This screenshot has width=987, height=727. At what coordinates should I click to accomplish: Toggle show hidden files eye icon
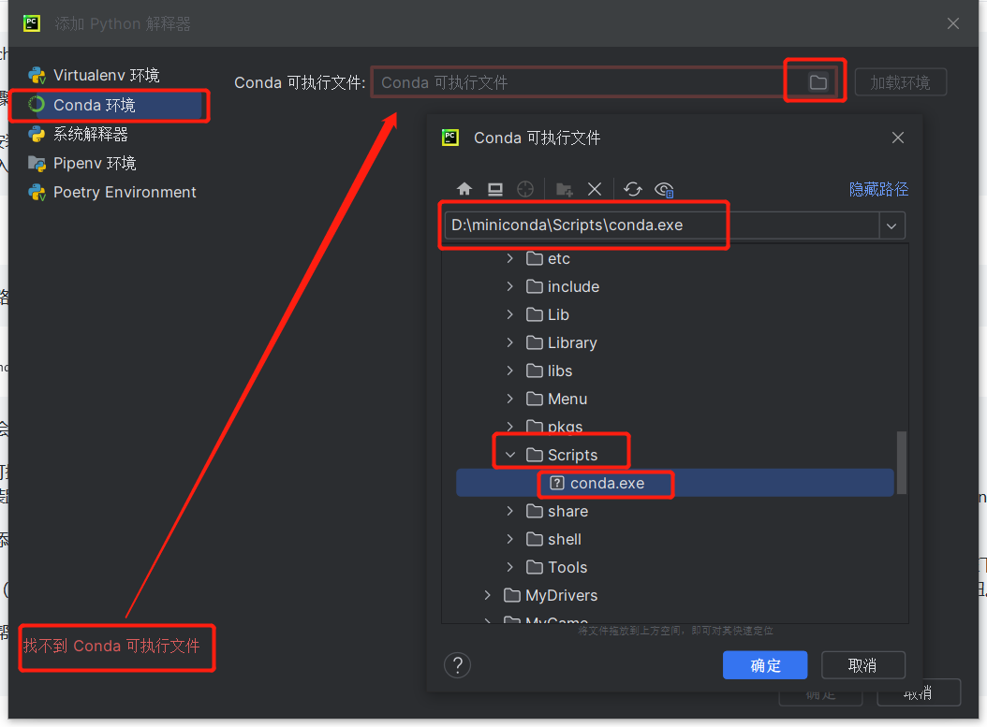664,189
